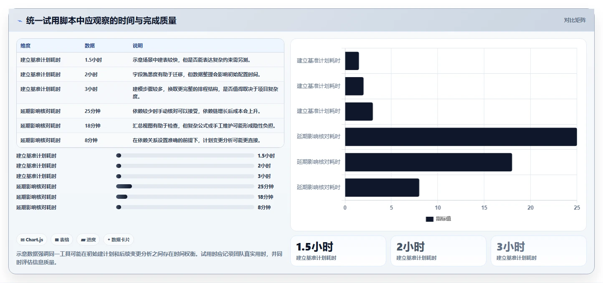Viewport: 603px width, 283px height.
Task: Click the chart bar reaching 8
Action: [x=382, y=188]
